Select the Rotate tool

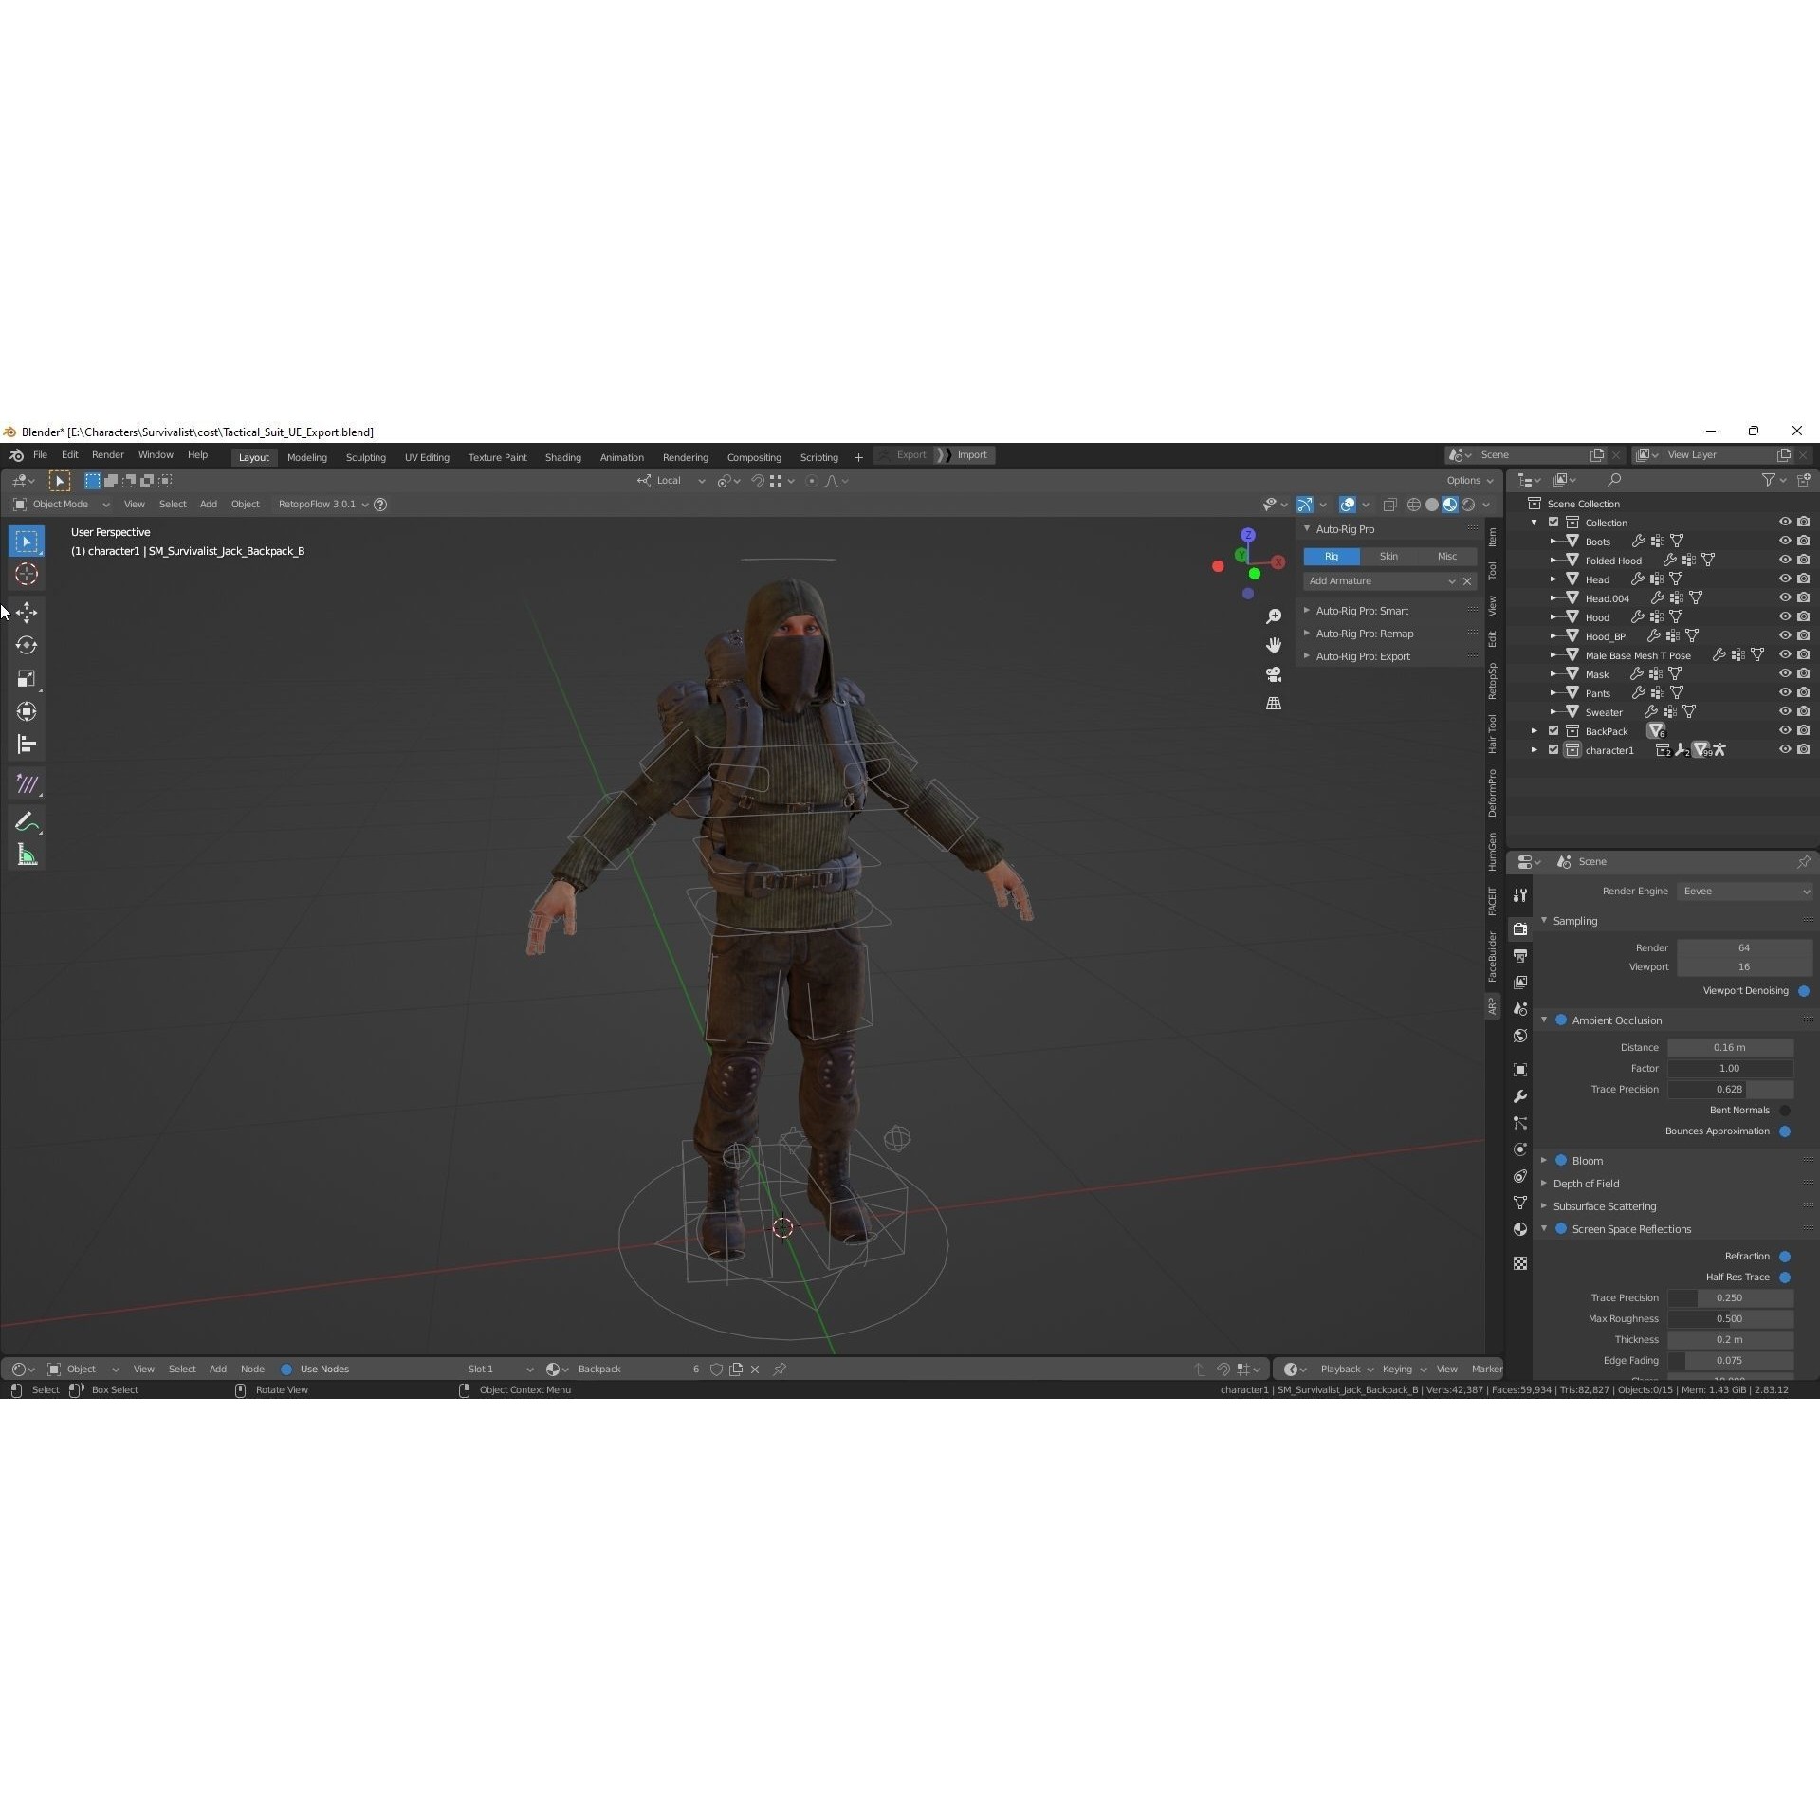[x=27, y=645]
